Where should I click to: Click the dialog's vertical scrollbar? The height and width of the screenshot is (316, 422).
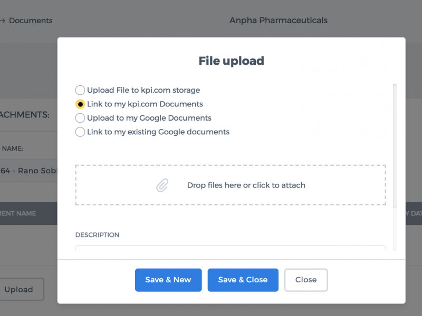point(395,146)
